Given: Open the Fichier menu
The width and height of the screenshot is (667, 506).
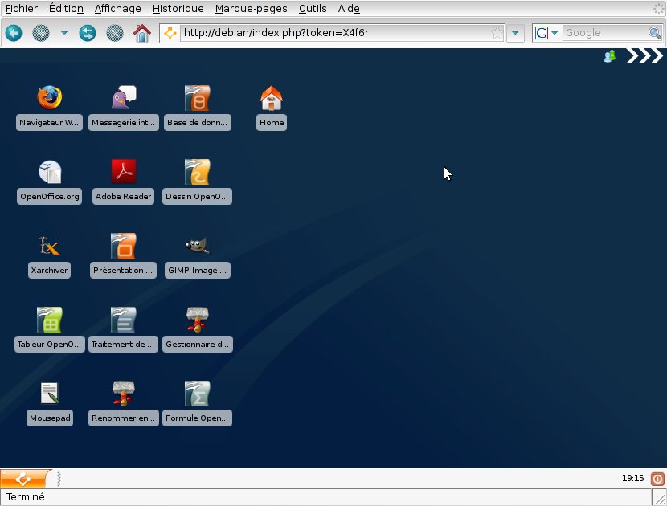Looking at the screenshot, I should pos(21,9).
